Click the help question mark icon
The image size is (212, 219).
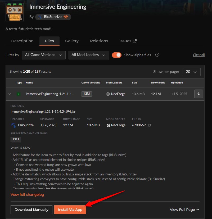click(x=157, y=55)
